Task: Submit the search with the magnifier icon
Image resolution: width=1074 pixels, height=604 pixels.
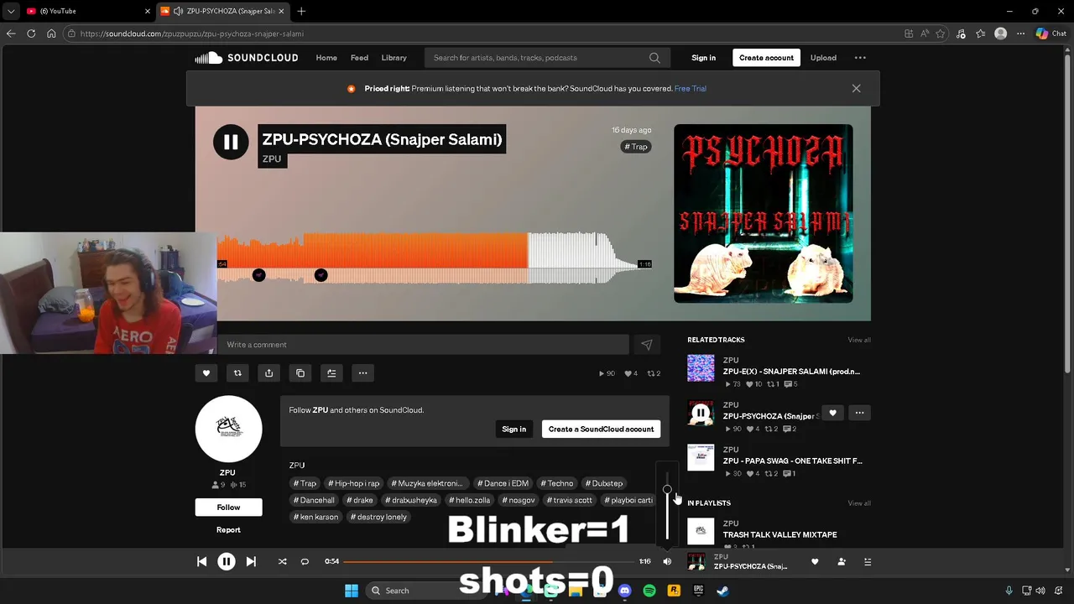Action: pos(654,58)
